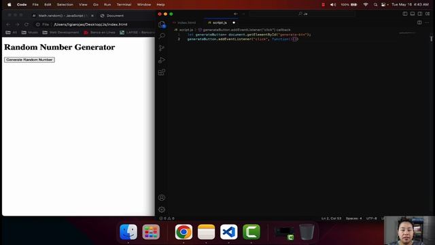Open the Manage gear in VS Code
This screenshot has width=435, height=245.
coord(162,210)
